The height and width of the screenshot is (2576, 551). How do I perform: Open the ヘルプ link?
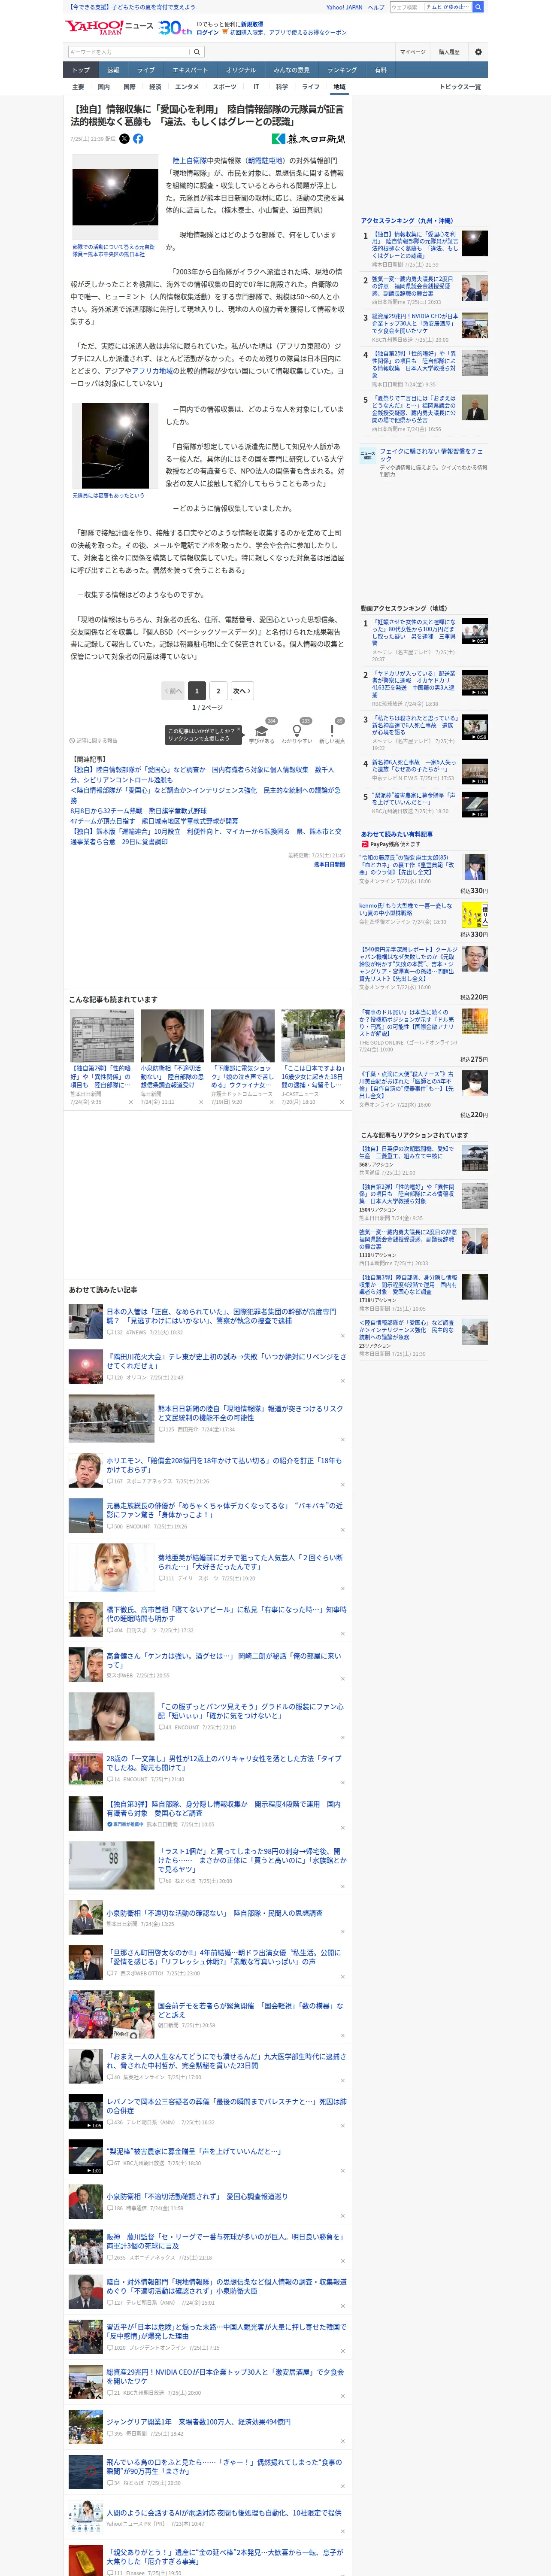(376, 7)
